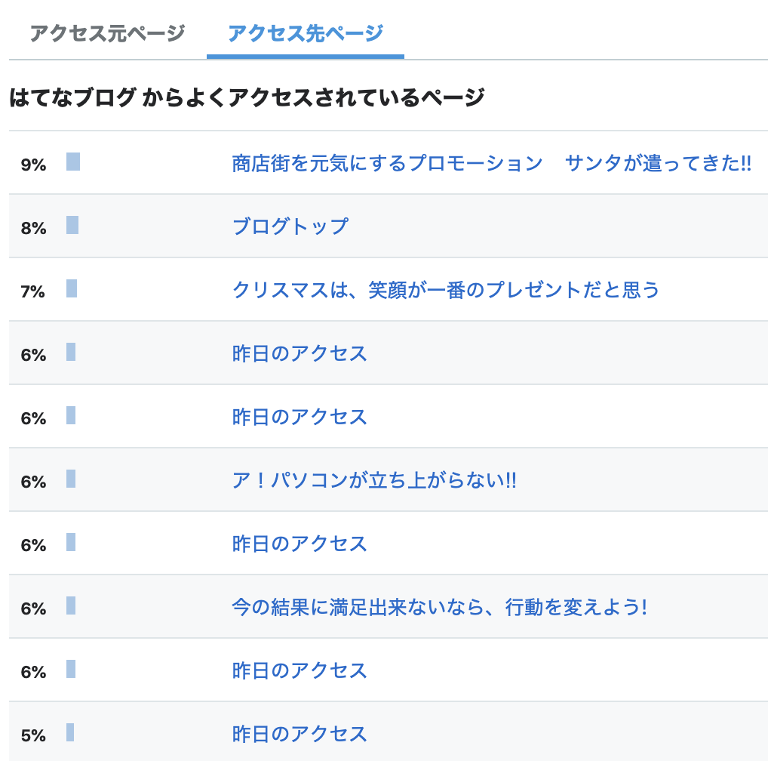Click the bar graph next to 5%

(x=70, y=732)
